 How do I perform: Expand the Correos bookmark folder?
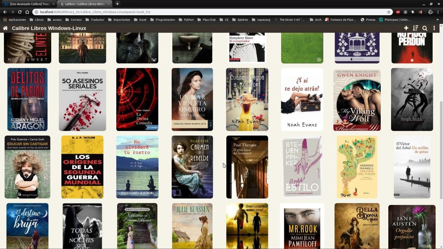73,20
